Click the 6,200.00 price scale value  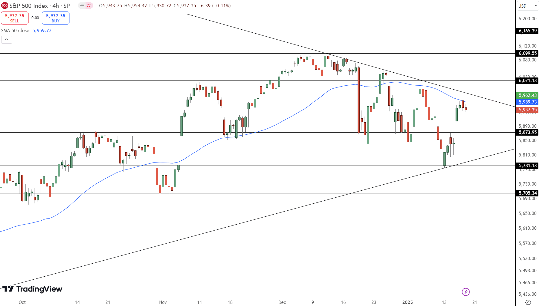[527, 19]
